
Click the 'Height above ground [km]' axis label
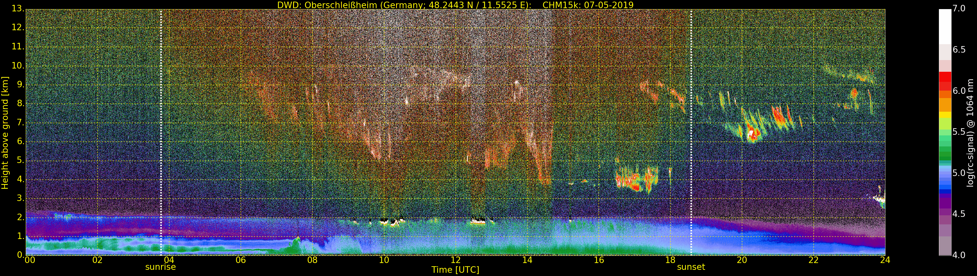(5, 132)
